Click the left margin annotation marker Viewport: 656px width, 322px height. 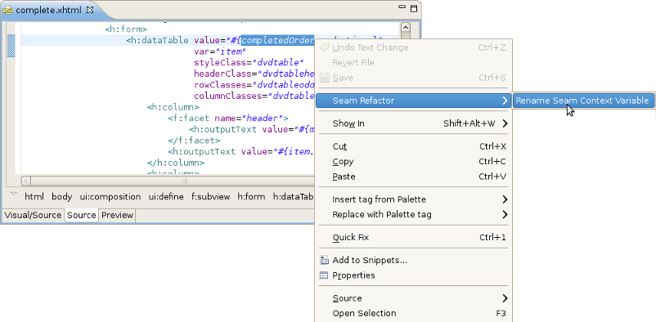[x=11, y=46]
